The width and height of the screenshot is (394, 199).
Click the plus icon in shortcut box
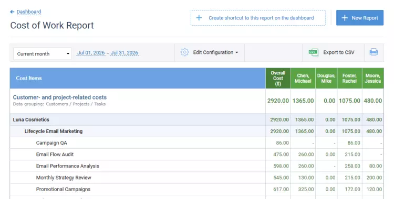click(199, 18)
